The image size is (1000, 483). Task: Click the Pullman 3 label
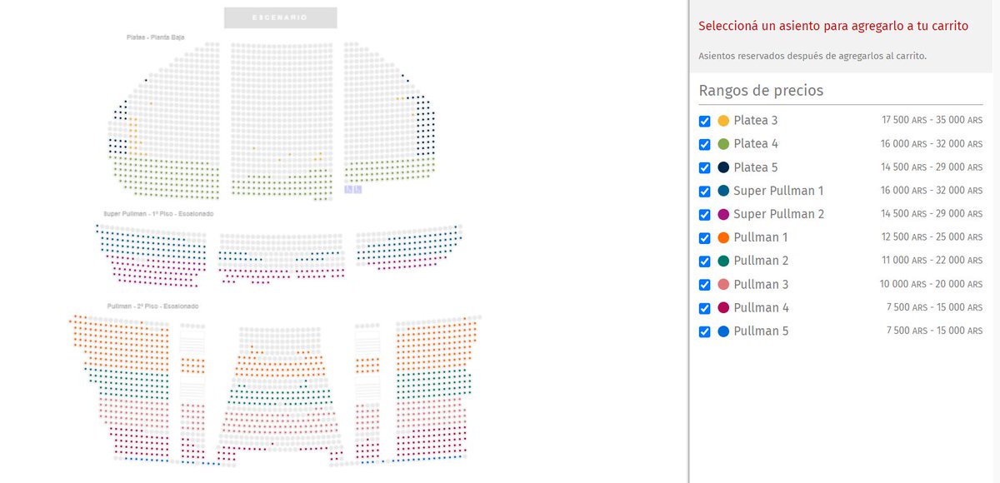[761, 284]
